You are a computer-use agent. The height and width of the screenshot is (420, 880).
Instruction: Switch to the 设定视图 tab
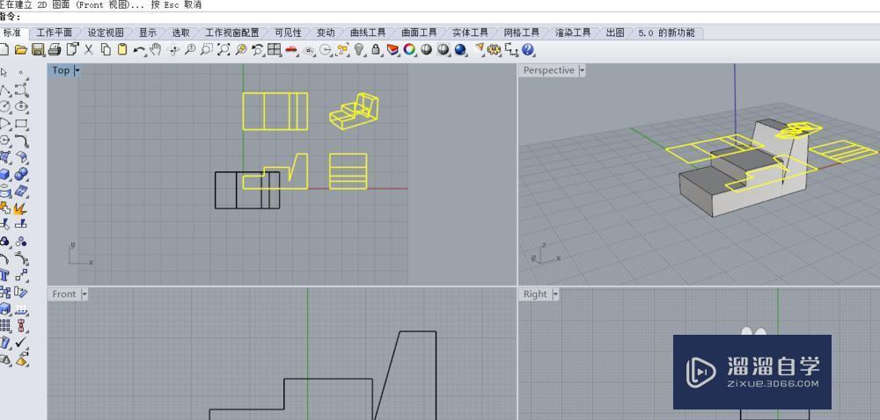tap(106, 33)
